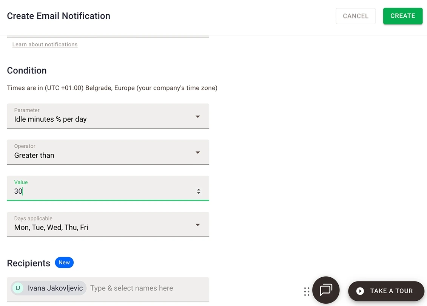The width and height of the screenshot is (427, 306).
Task: Click the New badge beside Recipients
Action: (x=64, y=262)
